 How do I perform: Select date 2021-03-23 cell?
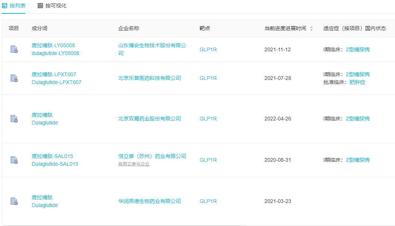(x=278, y=201)
